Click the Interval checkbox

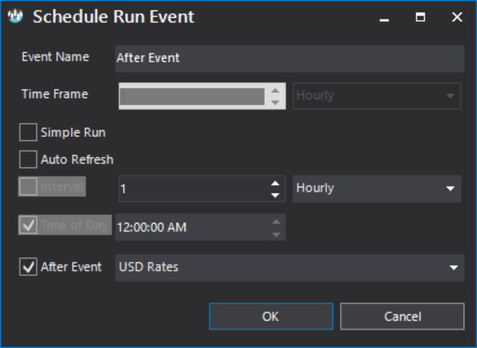click(x=29, y=187)
